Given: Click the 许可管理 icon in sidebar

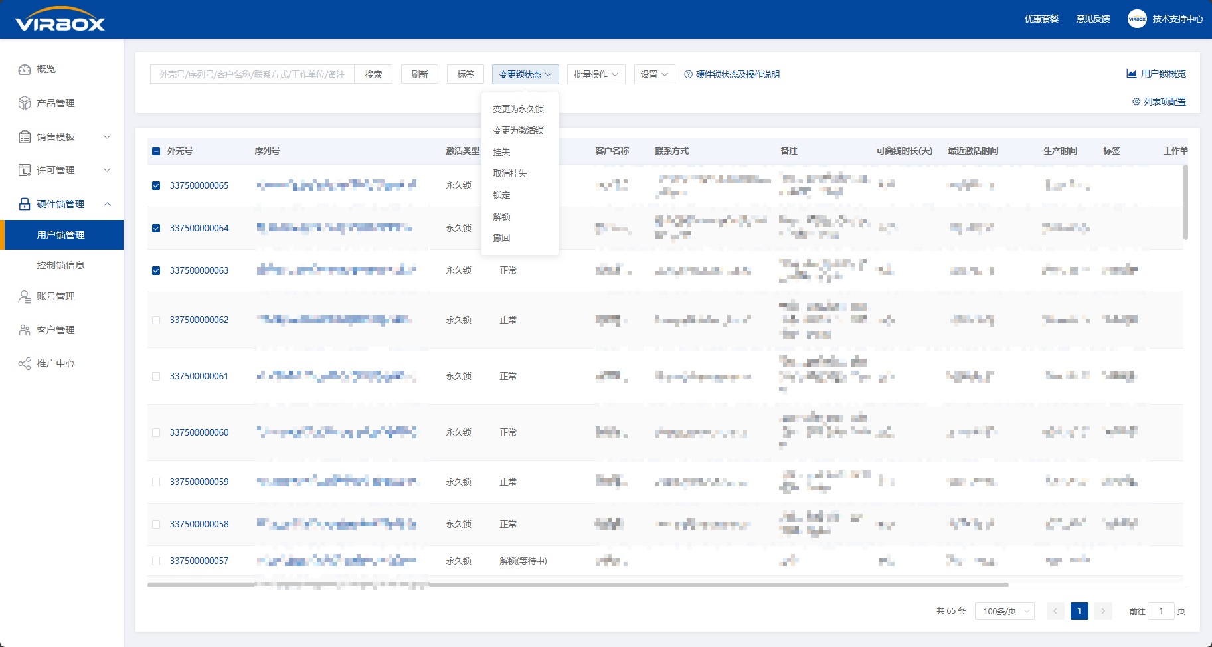Looking at the screenshot, I should click(x=25, y=170).
